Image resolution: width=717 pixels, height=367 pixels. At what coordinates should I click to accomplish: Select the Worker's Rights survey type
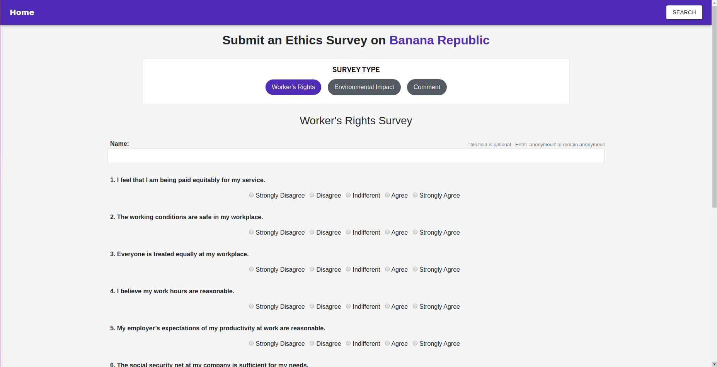coord(293,87)
